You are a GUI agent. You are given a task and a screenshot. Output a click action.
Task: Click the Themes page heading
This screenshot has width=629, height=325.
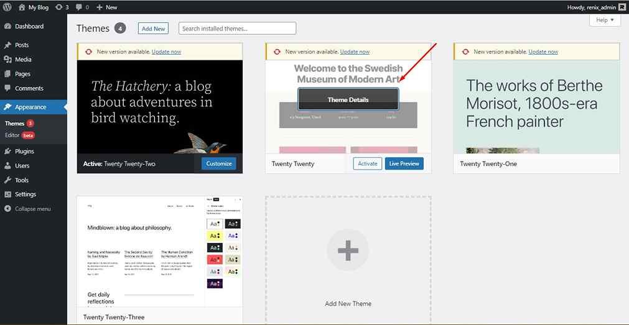click(93, 29)
